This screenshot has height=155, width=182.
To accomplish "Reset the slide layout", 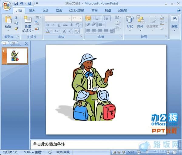I will click(37, 23).
